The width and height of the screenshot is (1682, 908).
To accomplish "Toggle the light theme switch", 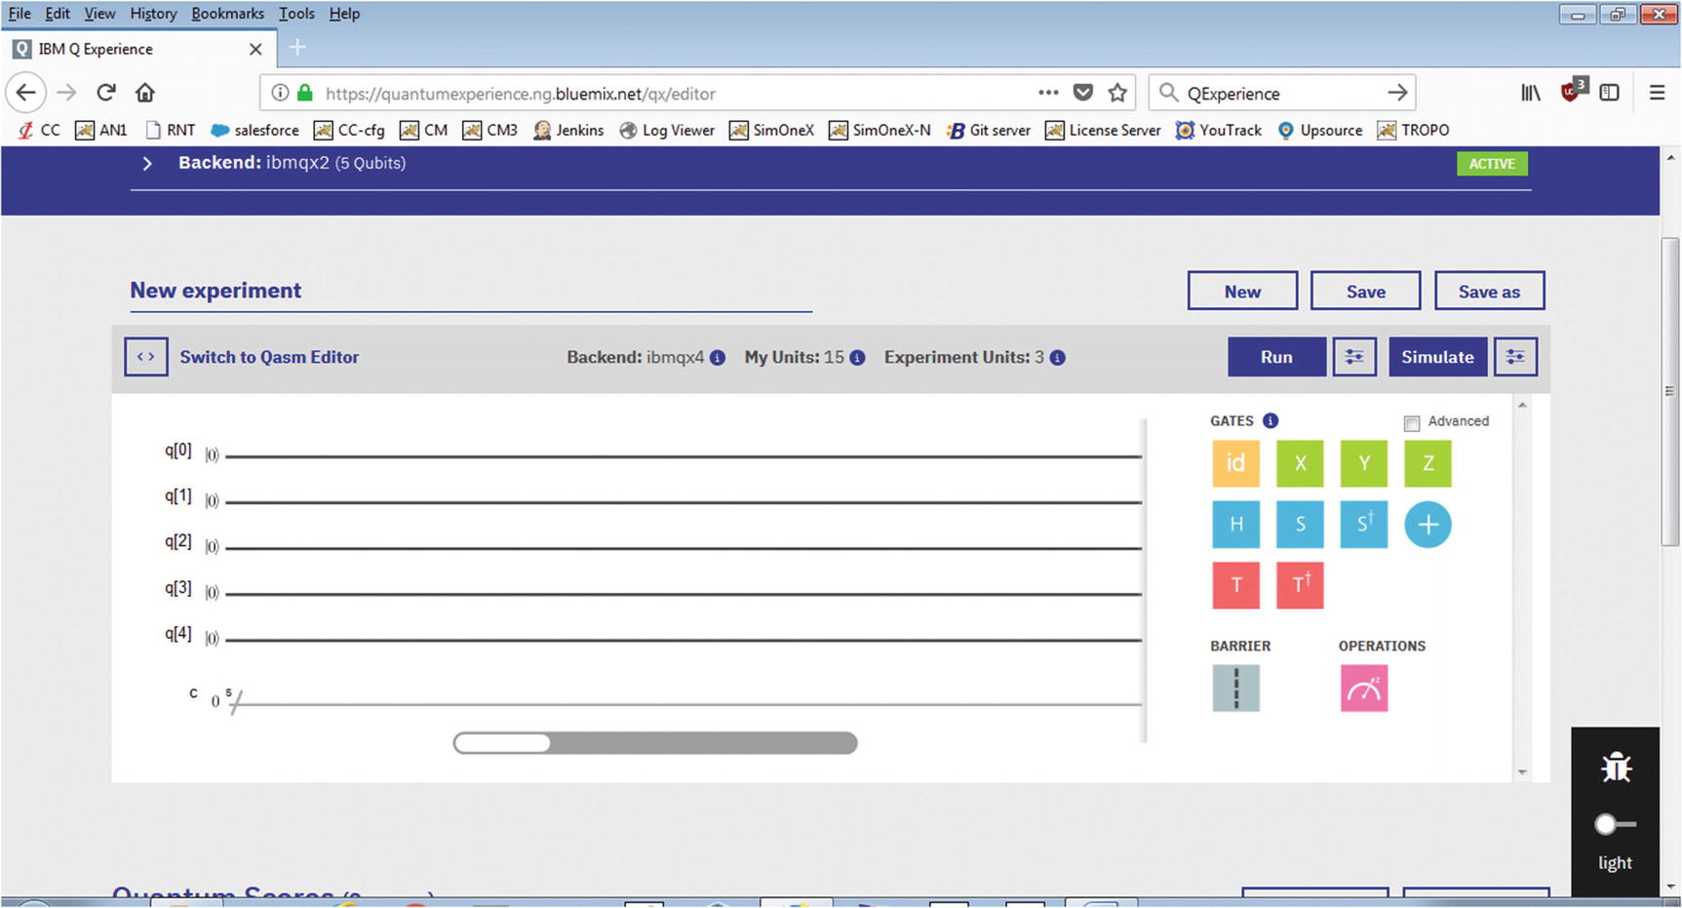I will 1615,825.
